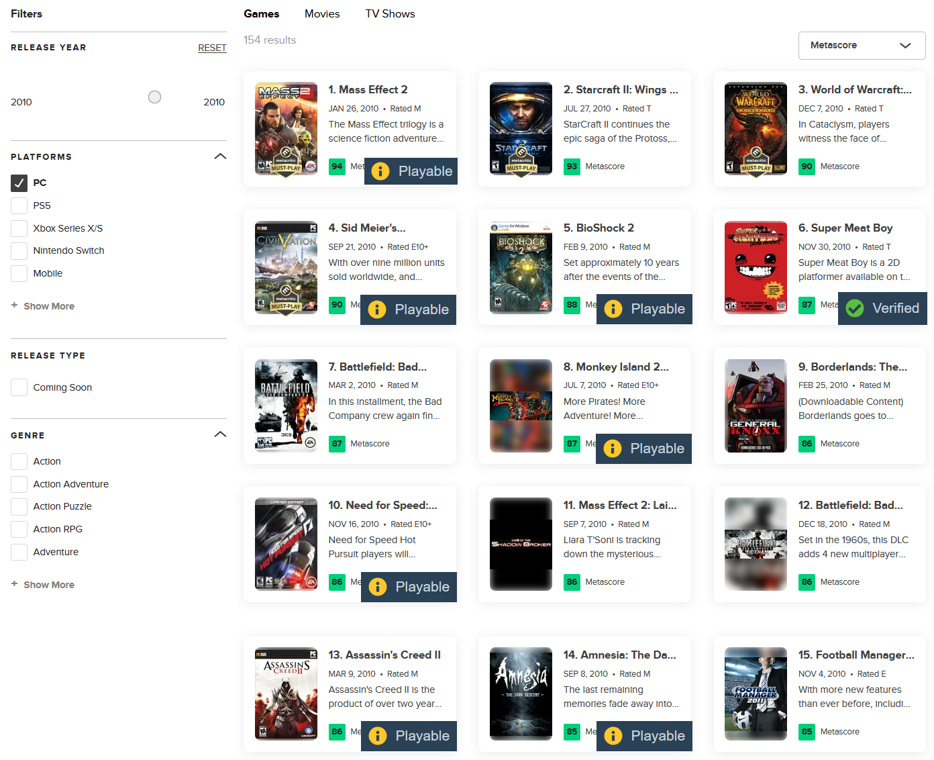The height and width of the screenshot is (760, 934).
Task: Click the 94 Metascore box for Mass Effect 2
Action: pos(337,167)
